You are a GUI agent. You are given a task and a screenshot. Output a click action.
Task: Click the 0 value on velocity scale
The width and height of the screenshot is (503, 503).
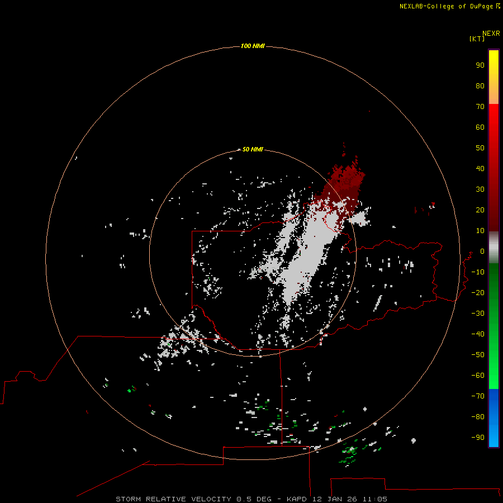point(482,251)
